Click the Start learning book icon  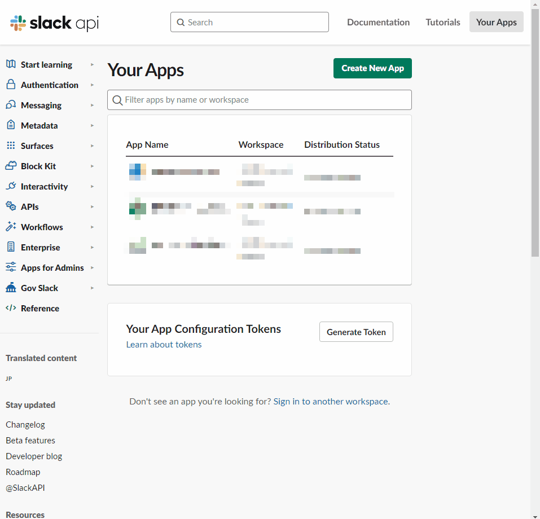click(x=11, y=64)
